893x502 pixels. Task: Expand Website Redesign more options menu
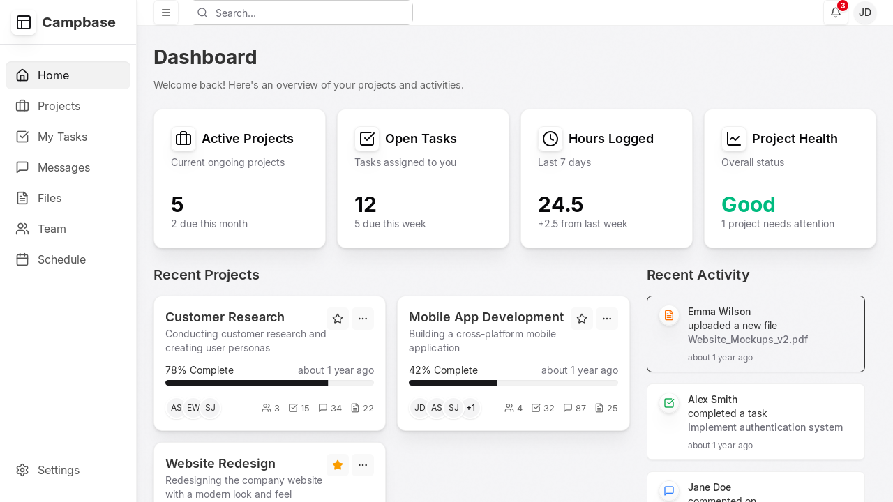pyautogui.click(x=363, y=465)
